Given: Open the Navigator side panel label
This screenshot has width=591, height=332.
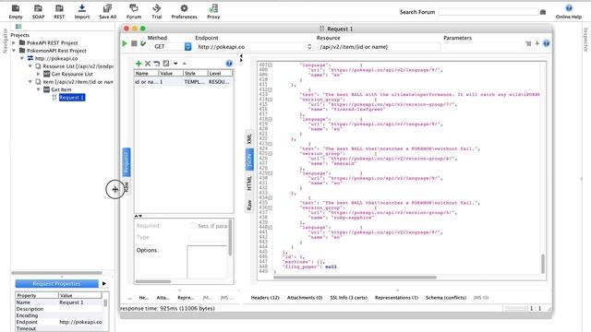Looking at the screenshot, I should [5, 41].
